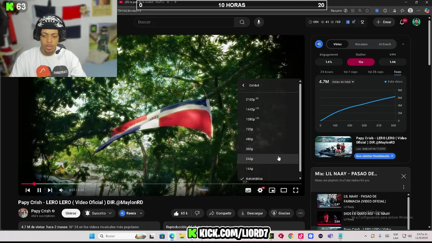This screenshot has height=243, width=432.
Task: Collapse the vidIQ panel chevron
Action: [403, 44]
